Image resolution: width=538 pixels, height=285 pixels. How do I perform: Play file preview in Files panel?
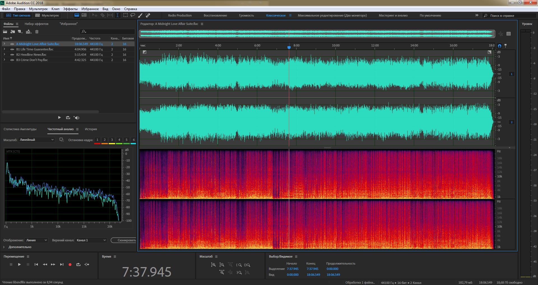[x=59, y=118]
